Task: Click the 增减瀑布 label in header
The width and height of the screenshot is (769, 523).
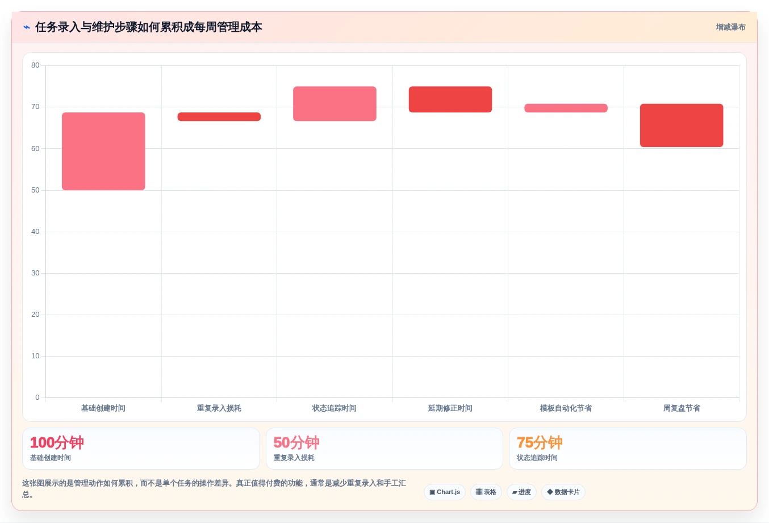Action: [730, 27]
